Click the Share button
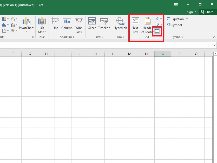217x163 pixels. (207, 12)
